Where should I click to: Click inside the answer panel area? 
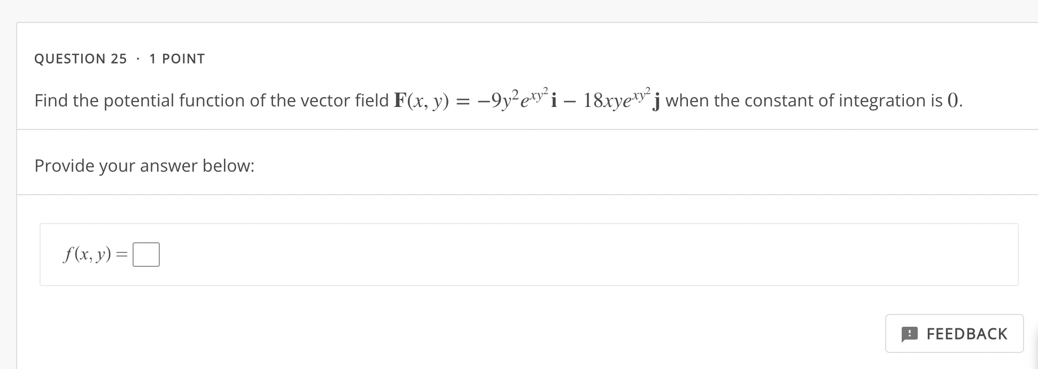click(481, 255)
